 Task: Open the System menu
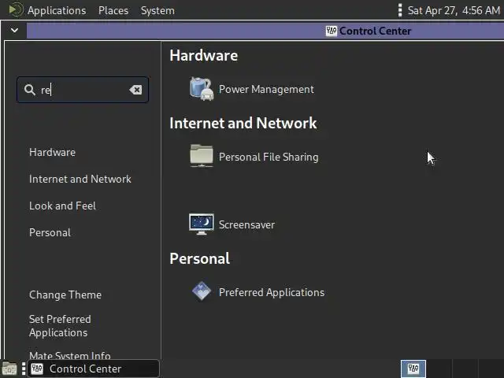tap(157, 10)
